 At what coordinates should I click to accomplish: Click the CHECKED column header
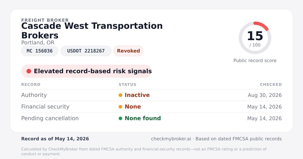coord(271,85)
